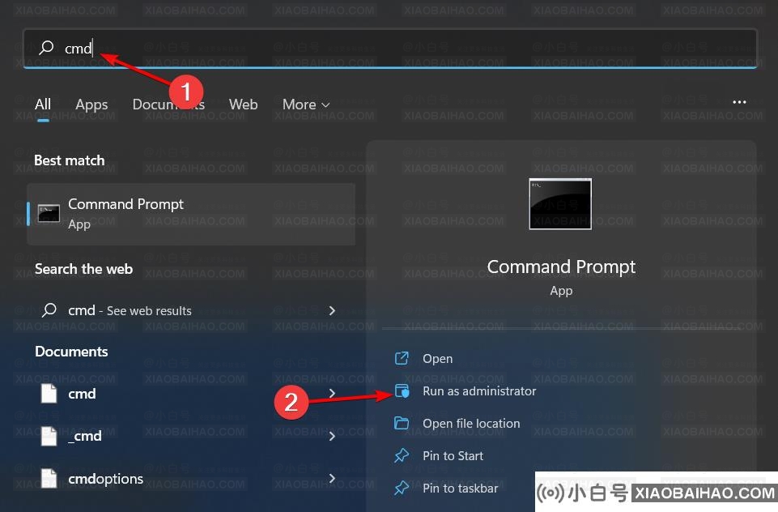The image size is (778, 512).
Task: Switch to the Web tab
Action: tap(243, 105)
